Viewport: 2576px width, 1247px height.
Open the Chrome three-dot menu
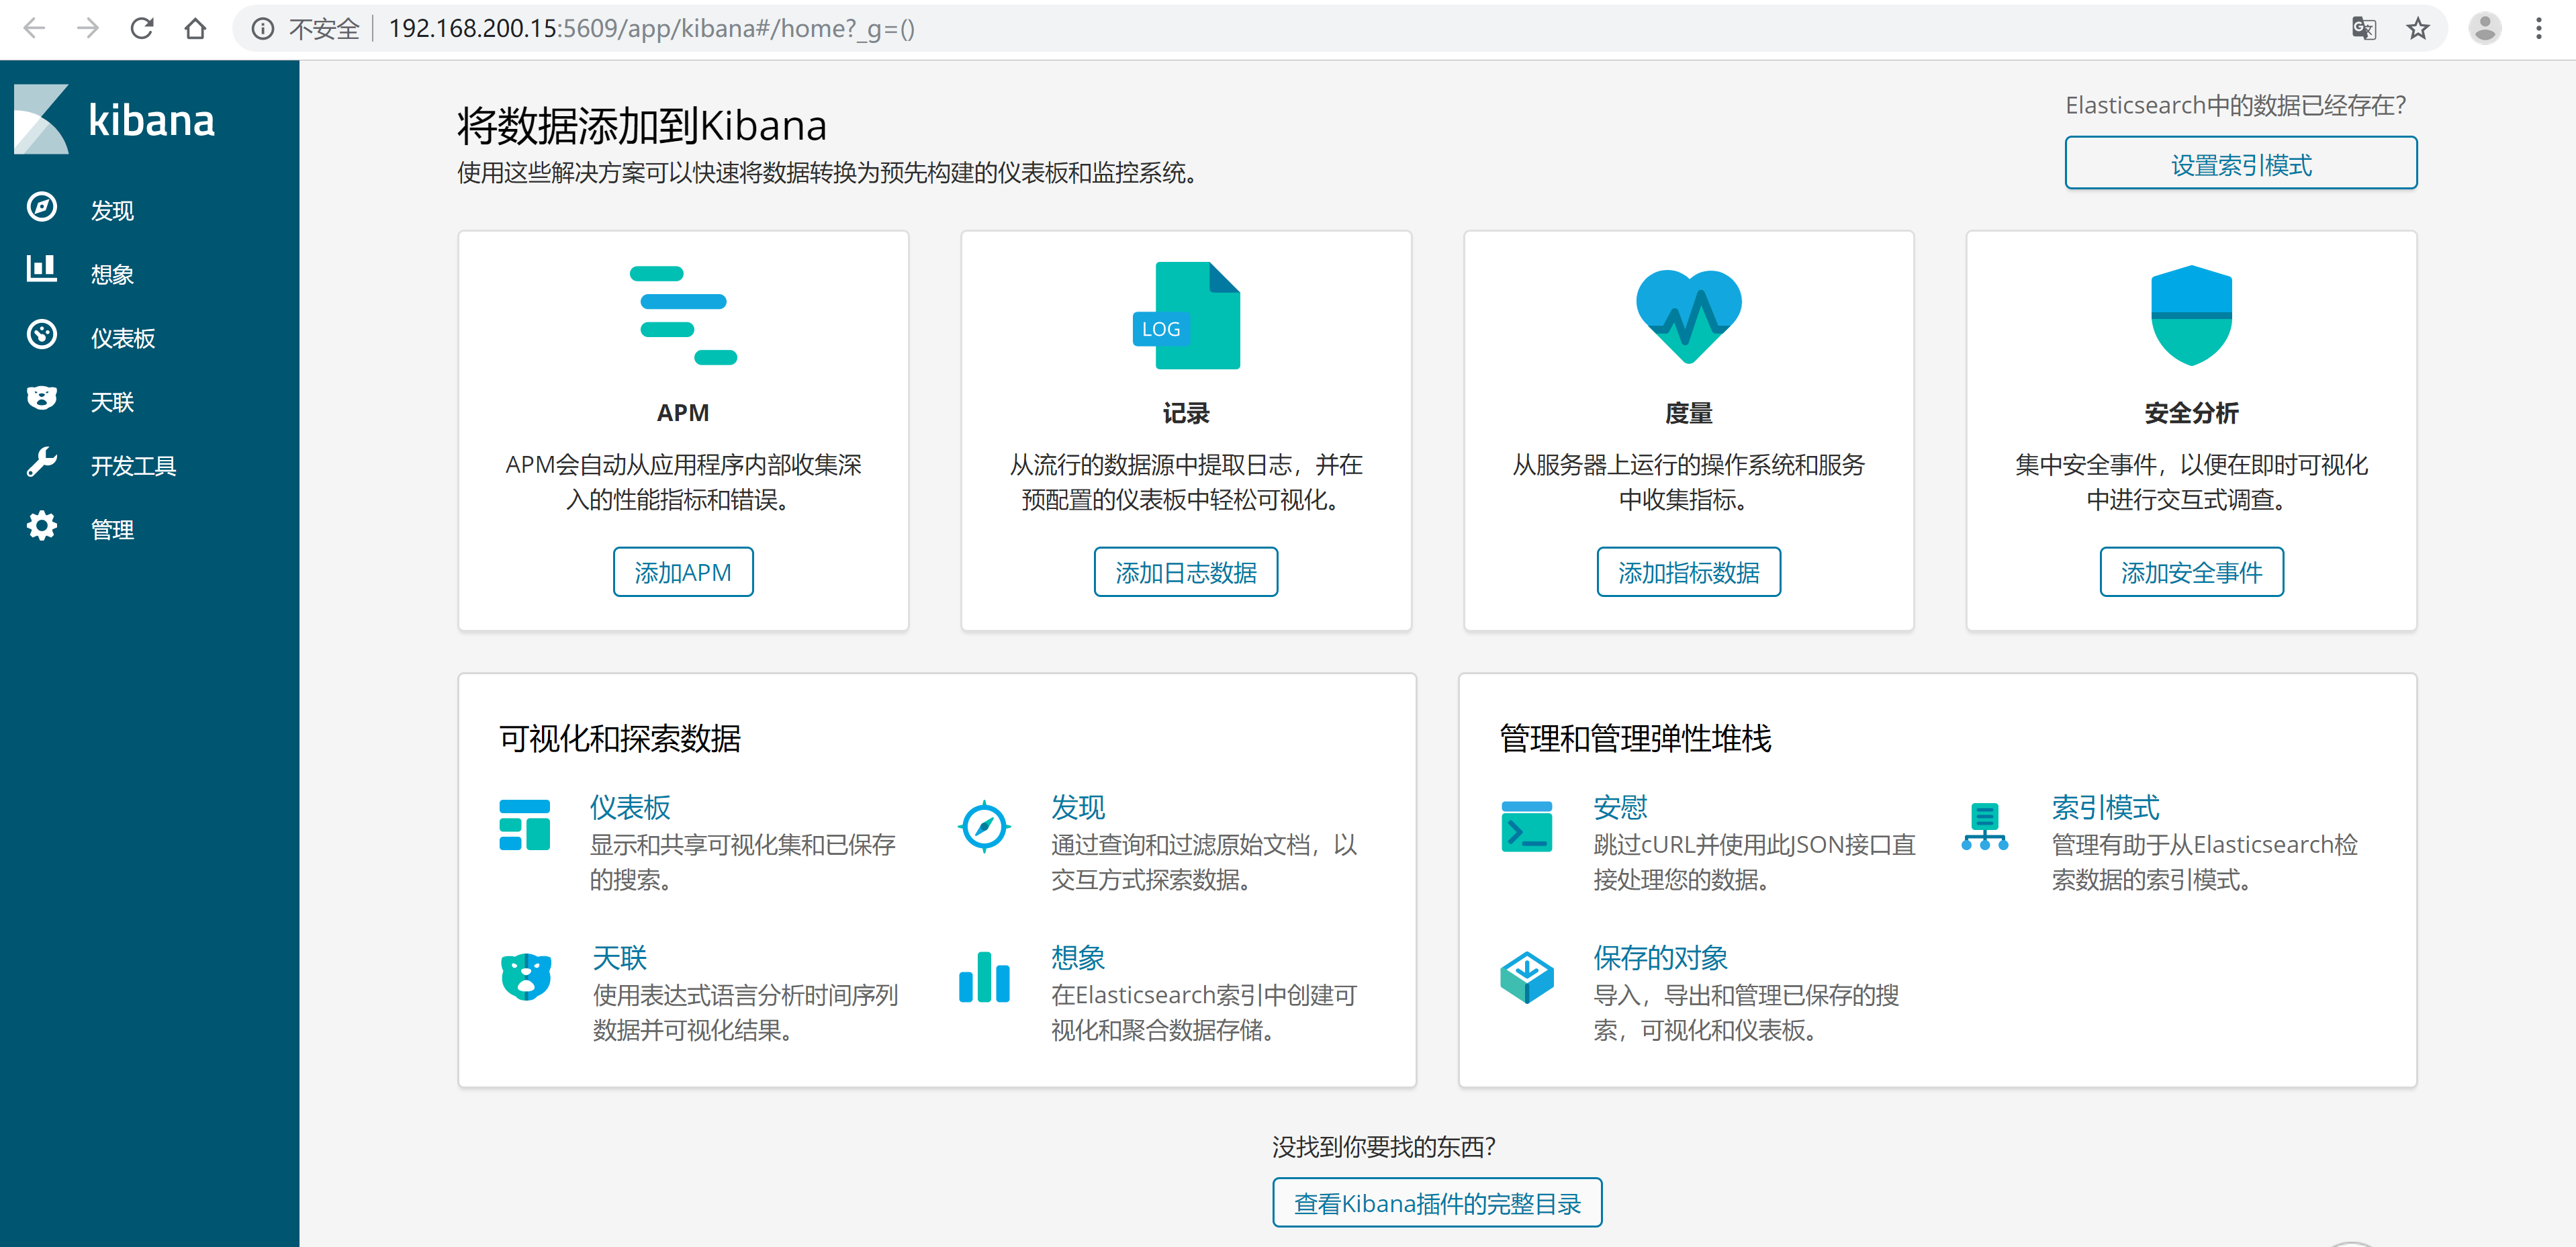[x=2538, y=28]
